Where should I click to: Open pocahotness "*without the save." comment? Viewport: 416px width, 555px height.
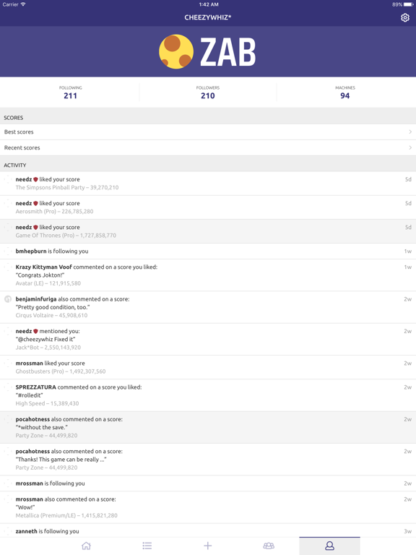208,427
